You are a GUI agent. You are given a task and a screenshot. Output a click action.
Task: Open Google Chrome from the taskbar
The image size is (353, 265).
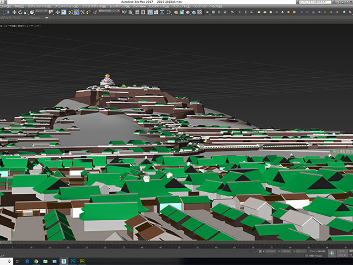tap(36, 260)
